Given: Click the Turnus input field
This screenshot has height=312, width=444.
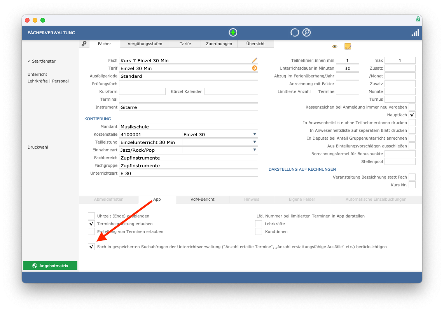Looking at the screenshot, I should tap(400, 100).
